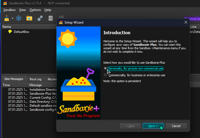Click the Next button in the wizard
The height and width of the screenshot is (138, 200).
tap(153, 126)
